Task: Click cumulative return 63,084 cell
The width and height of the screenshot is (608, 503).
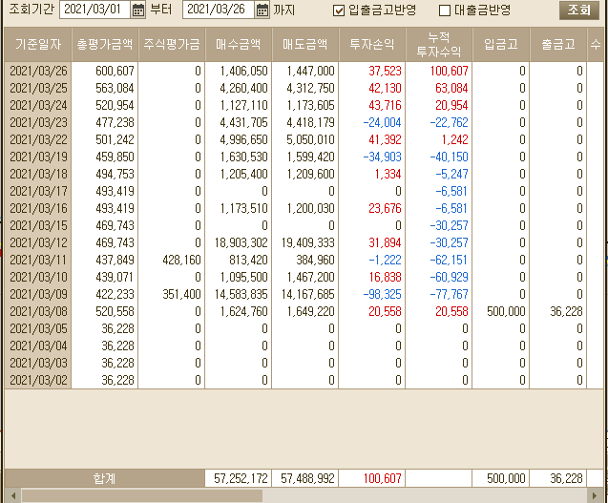Action: coord(438,88)
